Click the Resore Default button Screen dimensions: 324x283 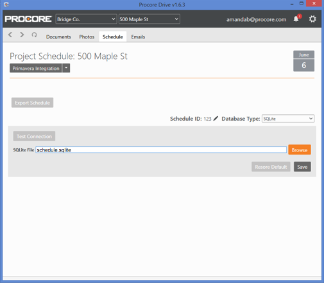coord(271,167)
